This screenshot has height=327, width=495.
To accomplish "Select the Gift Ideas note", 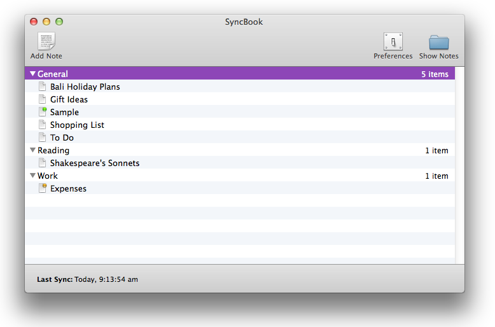I will (240, 99).
